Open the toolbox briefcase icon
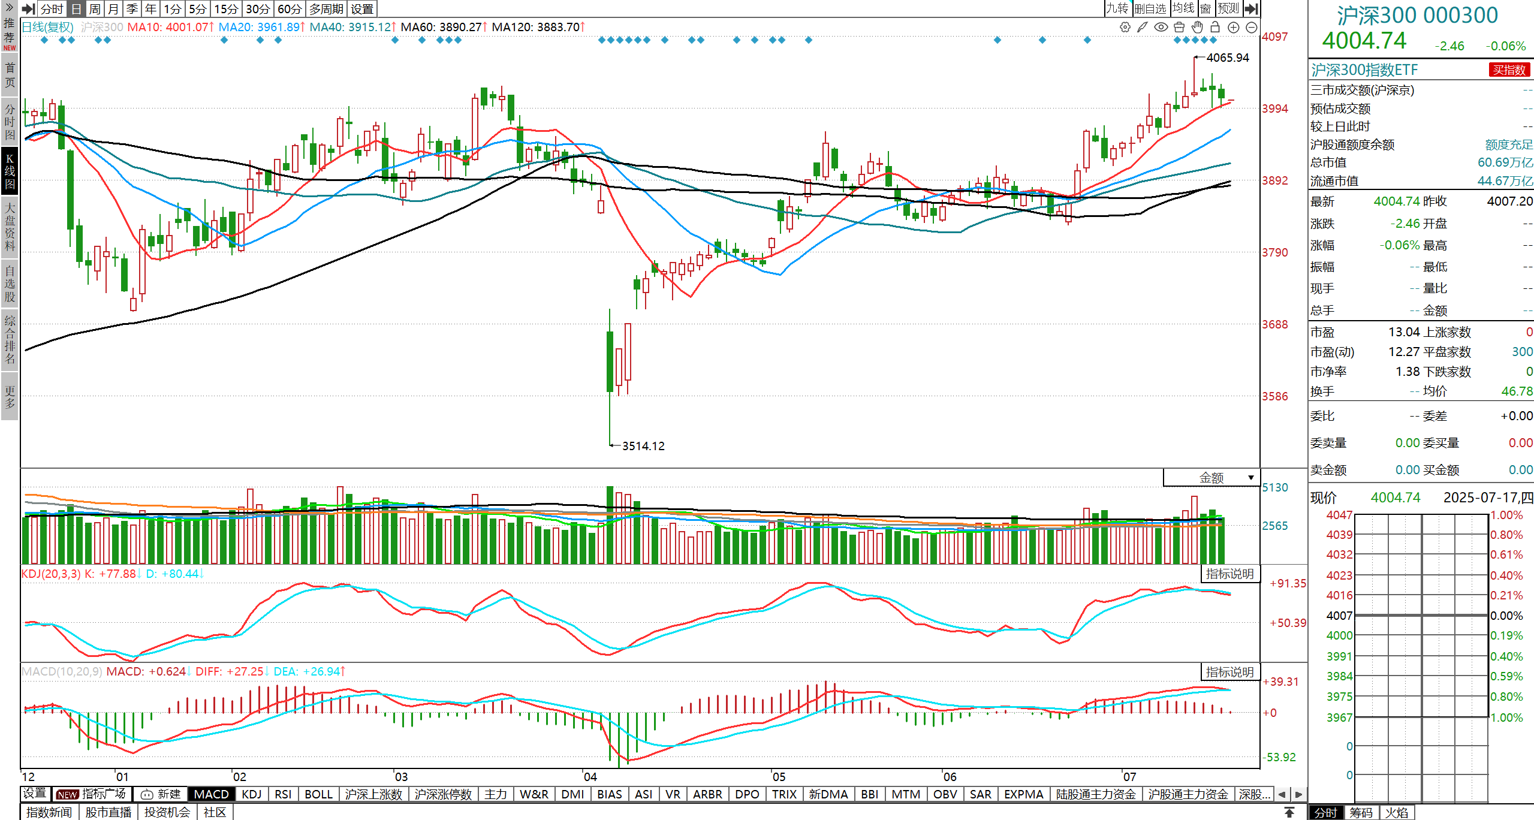The width and height of the screenshot is (1534, 820). [1179, 27]
